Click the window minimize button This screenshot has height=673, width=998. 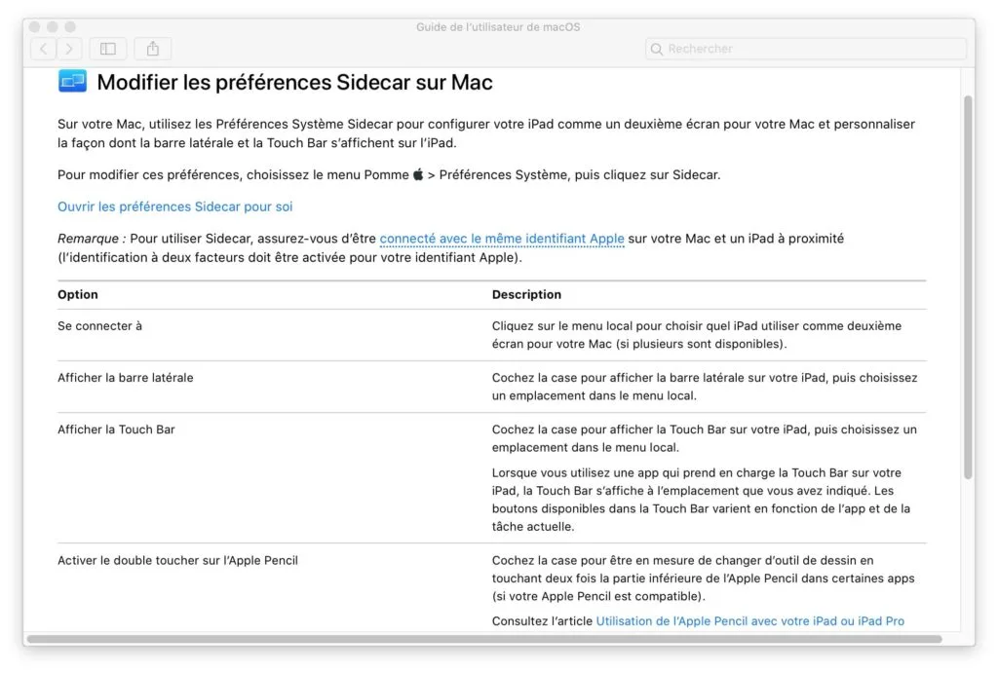(53, 26)
